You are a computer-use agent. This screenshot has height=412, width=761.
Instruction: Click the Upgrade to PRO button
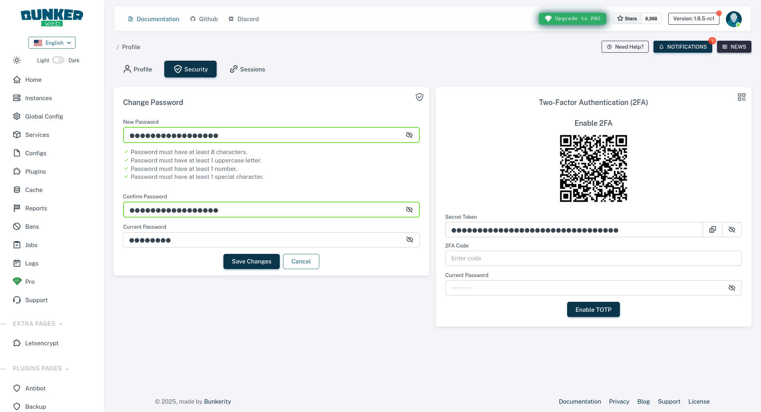[x=572, y=18]
